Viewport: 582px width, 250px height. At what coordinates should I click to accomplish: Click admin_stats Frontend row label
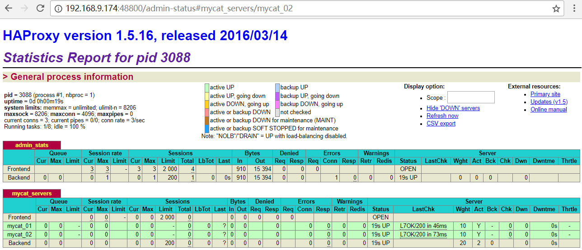[x=19, y=169]
